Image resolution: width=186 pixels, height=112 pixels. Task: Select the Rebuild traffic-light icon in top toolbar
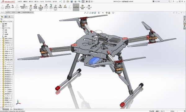pos(87,2)
